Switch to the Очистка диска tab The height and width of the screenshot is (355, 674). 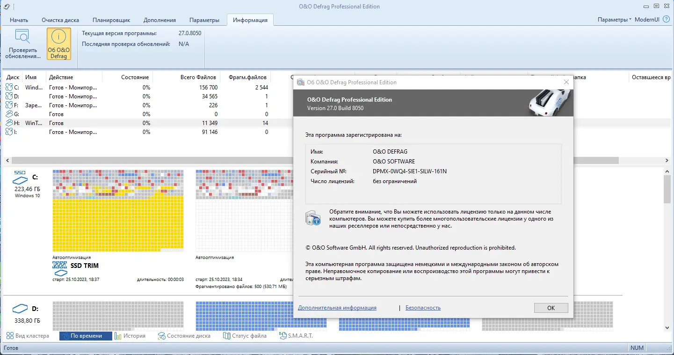pyautogui.click(x=60, y=20)
